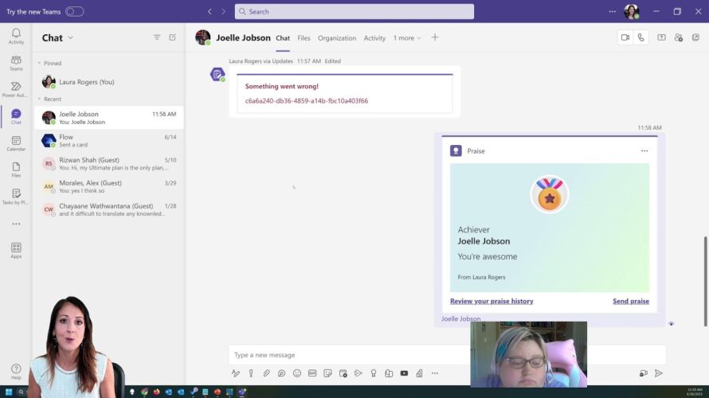The height and width of the screenshot is (398, 709).
Task: Open the Laura Rogers (You) pinned chat
Action: coord(109,82)
